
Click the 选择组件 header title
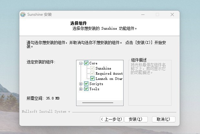pyautogui.click(x=78, y=23)
